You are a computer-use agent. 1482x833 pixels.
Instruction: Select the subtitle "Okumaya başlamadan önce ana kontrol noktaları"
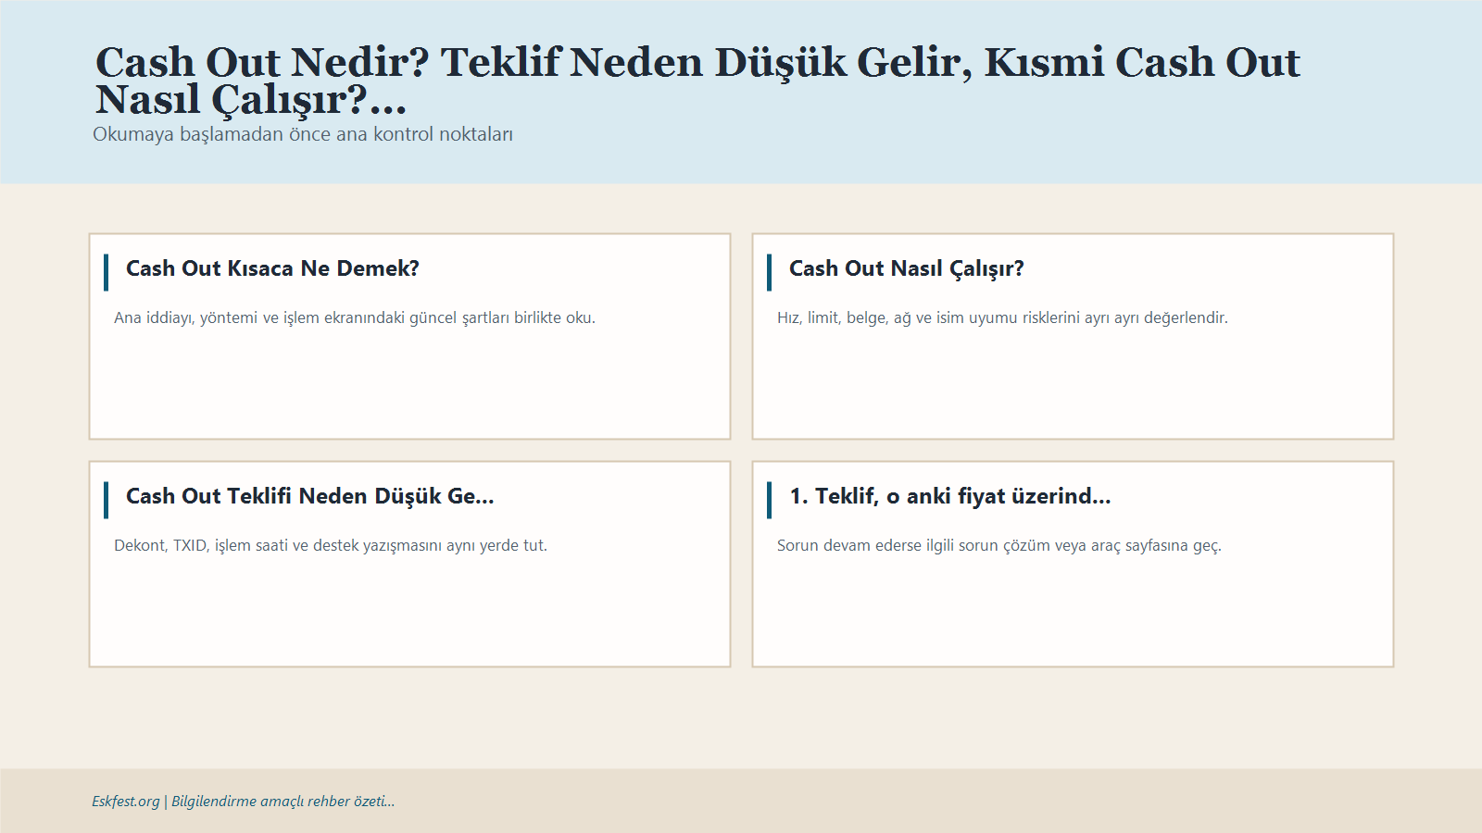tap(303, 134)
